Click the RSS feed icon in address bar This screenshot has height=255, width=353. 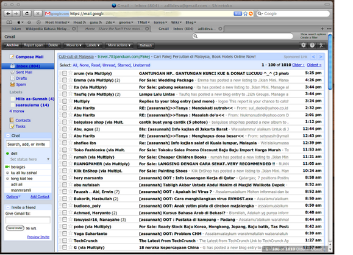click(x=238, y=14)
